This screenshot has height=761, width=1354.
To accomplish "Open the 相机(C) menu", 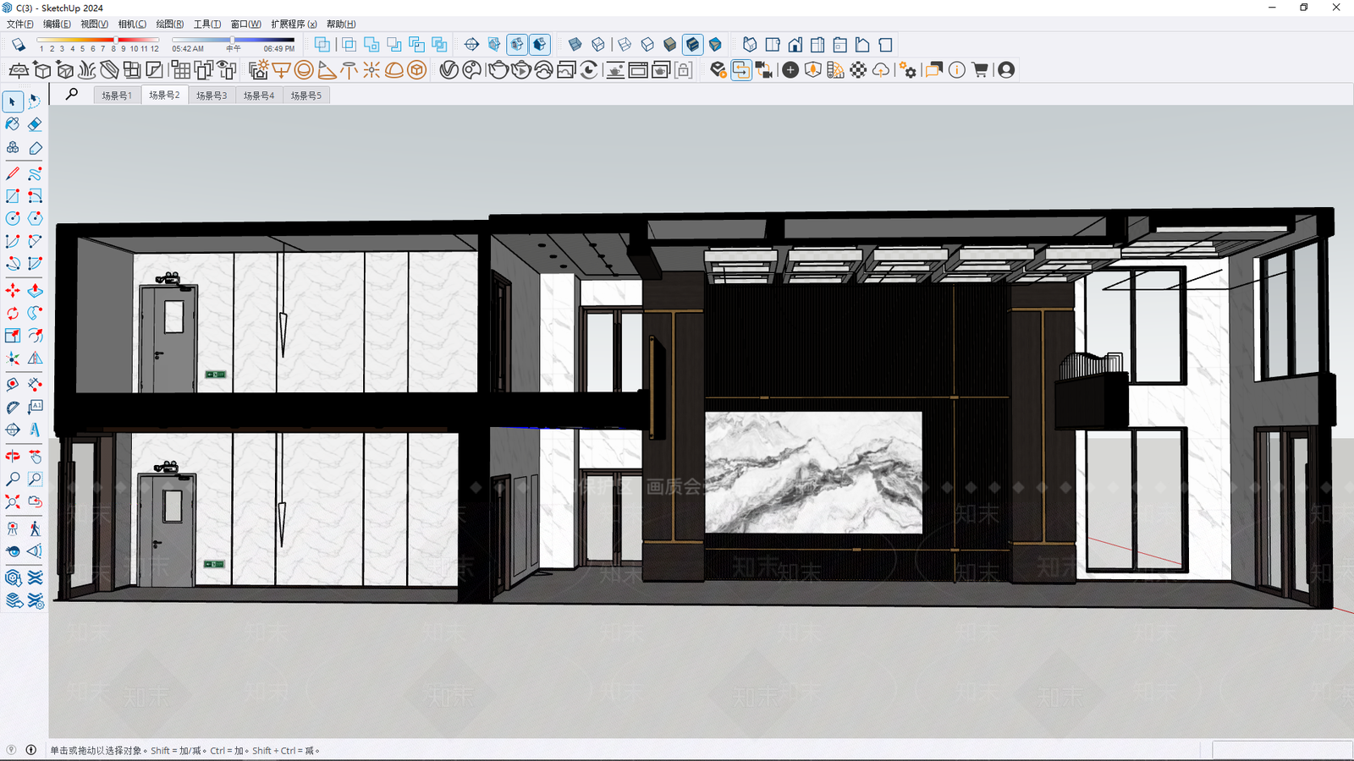I will tap(132, 24).
